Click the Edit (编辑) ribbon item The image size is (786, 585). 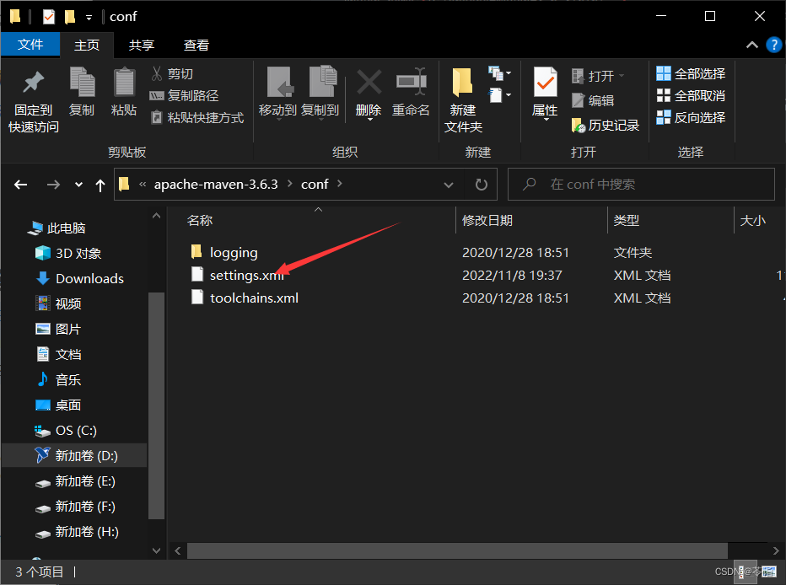click(x=593, y=100)
